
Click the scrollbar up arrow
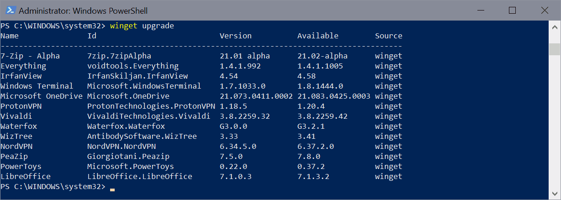555,27
